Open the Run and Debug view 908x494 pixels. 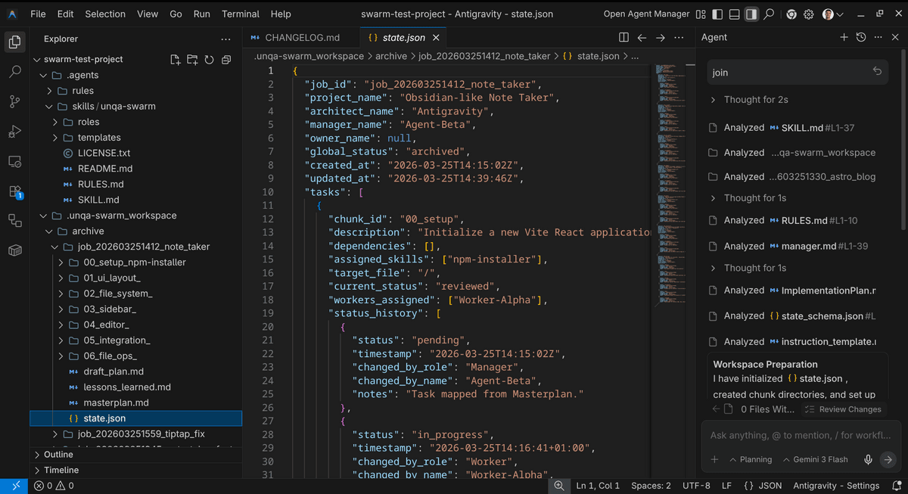[14, 132]
